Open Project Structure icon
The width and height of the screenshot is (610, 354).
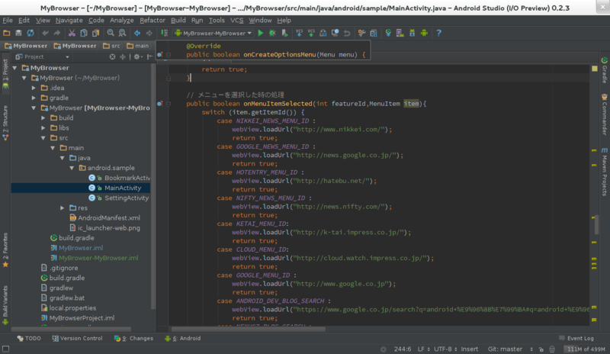click(x=374, y=33)
